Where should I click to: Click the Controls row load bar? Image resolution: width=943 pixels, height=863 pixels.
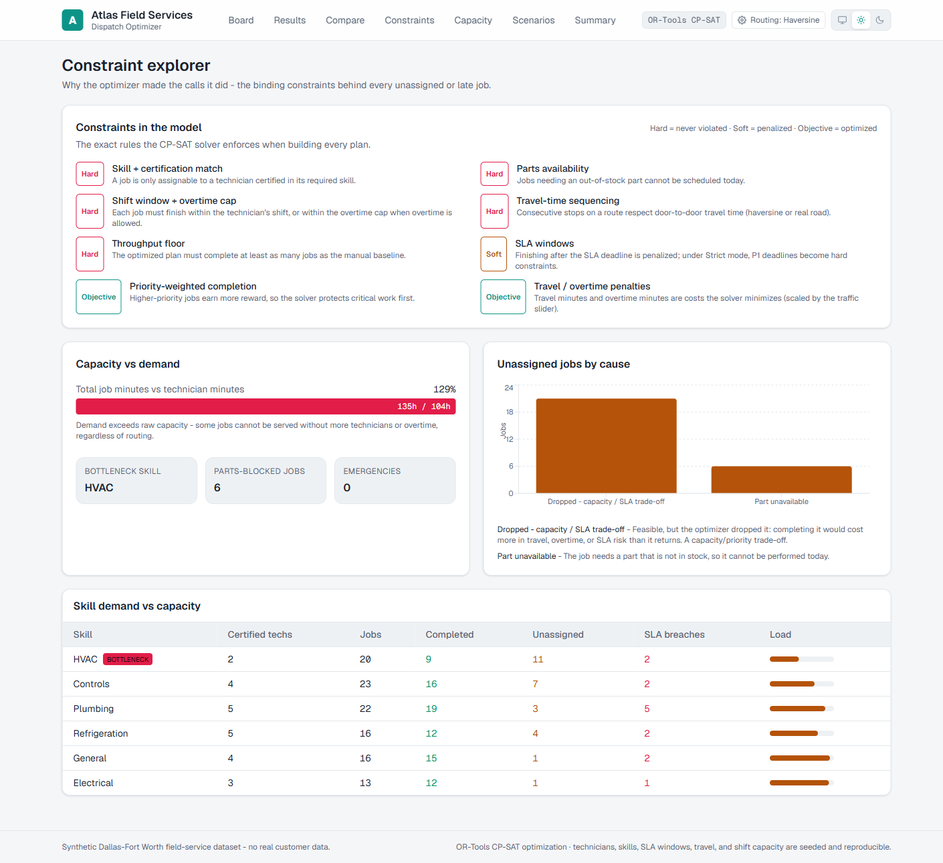coord(801,684)
